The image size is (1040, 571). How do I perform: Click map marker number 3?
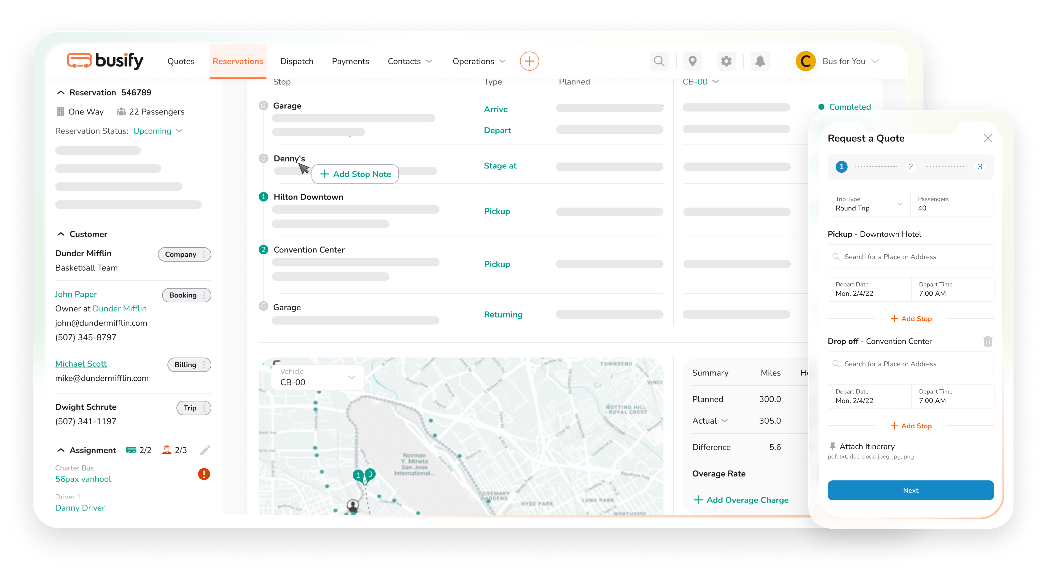(x=370, y=475)
